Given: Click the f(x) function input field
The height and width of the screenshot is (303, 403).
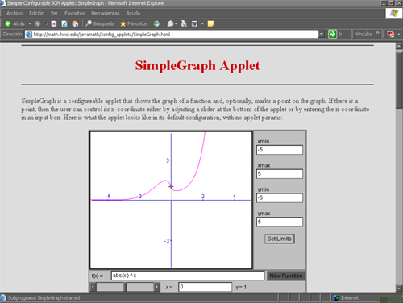Looking at the screenshot, I should pos(188,276).
